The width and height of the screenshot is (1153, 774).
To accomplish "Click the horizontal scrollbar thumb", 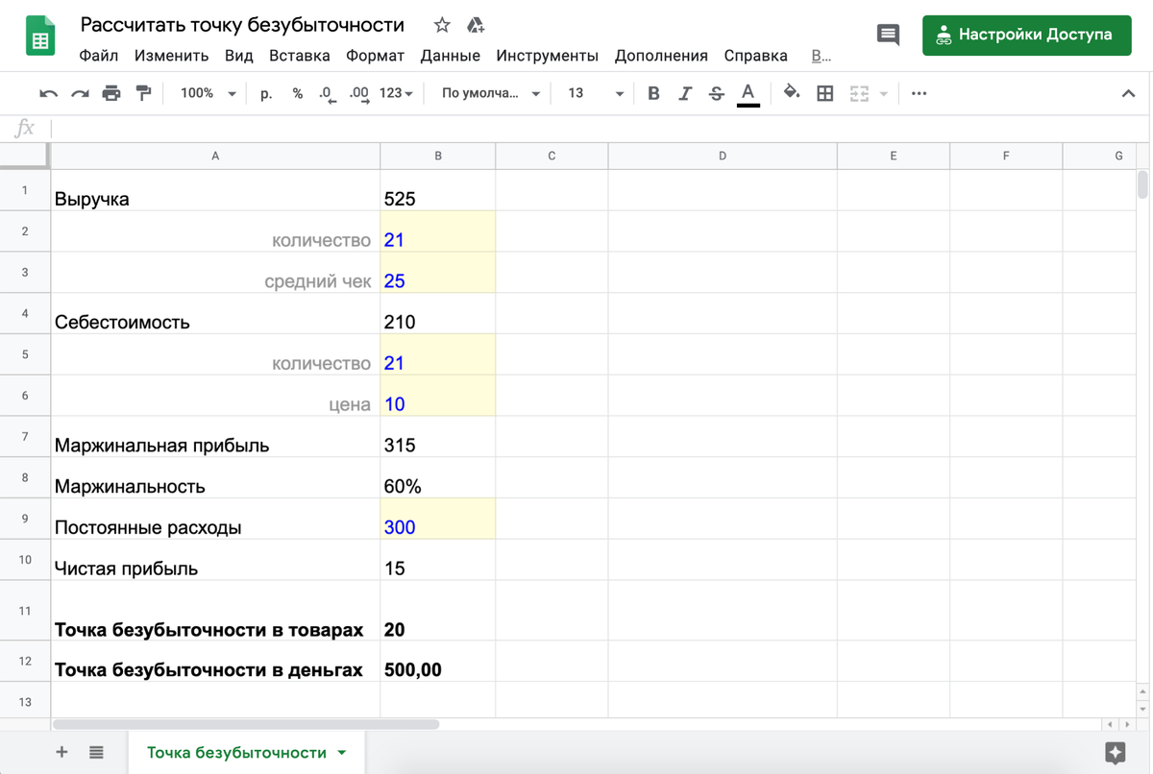I will click(x=246, y=724).
